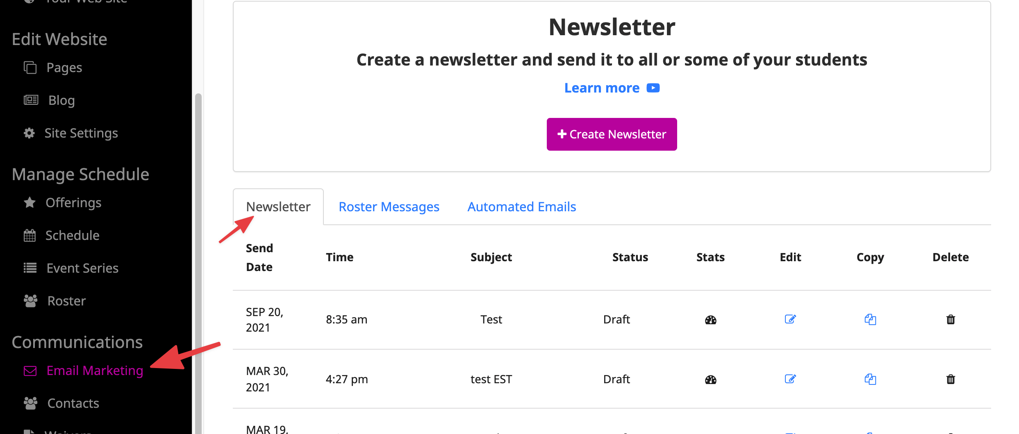Trash the test EST newsletter

tap(951, 379)
